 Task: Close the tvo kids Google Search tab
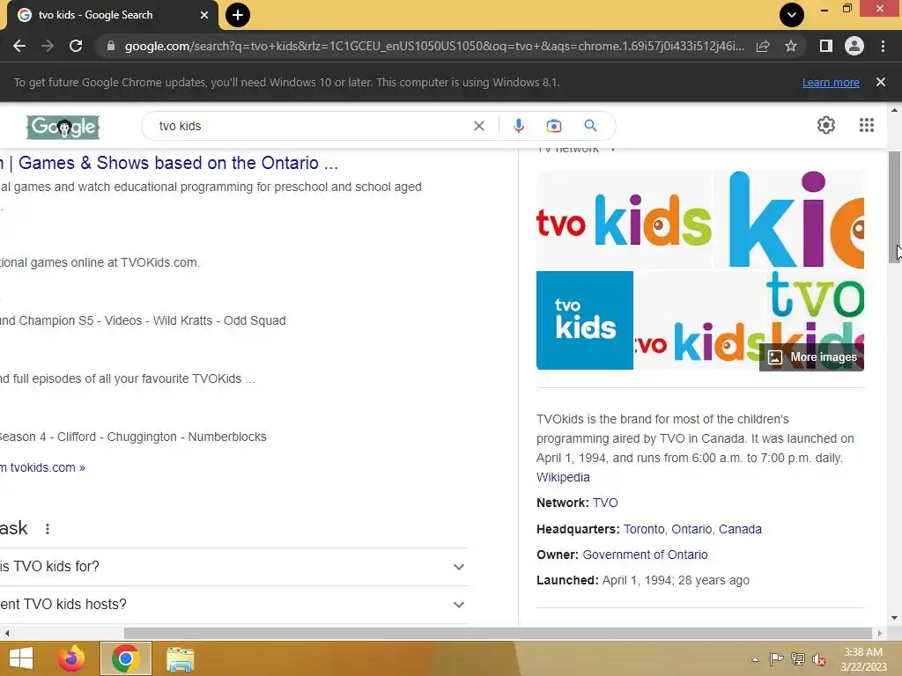coord(204,15)
